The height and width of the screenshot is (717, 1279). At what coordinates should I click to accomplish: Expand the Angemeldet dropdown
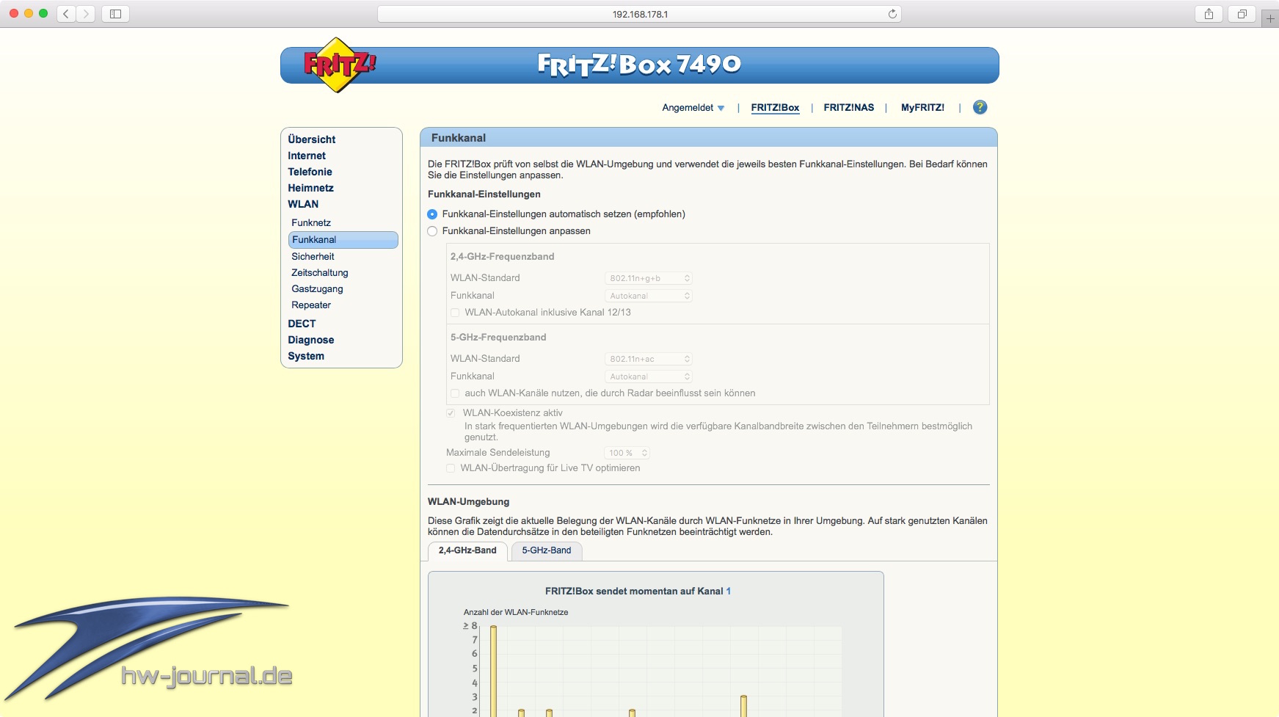pyautogui.click(x=693, y=108)
